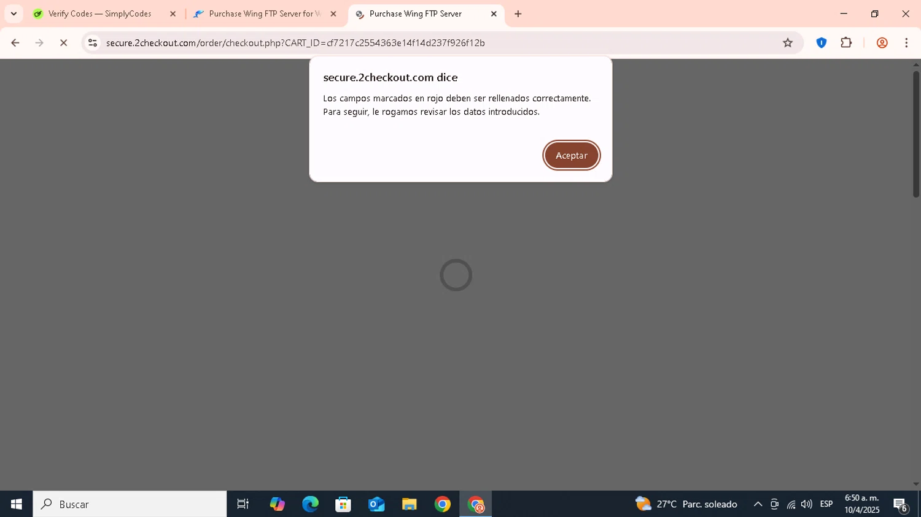Go forward to the next page
Image resolution: width=921 pixels, height=517 pixels.
(39, 42)
